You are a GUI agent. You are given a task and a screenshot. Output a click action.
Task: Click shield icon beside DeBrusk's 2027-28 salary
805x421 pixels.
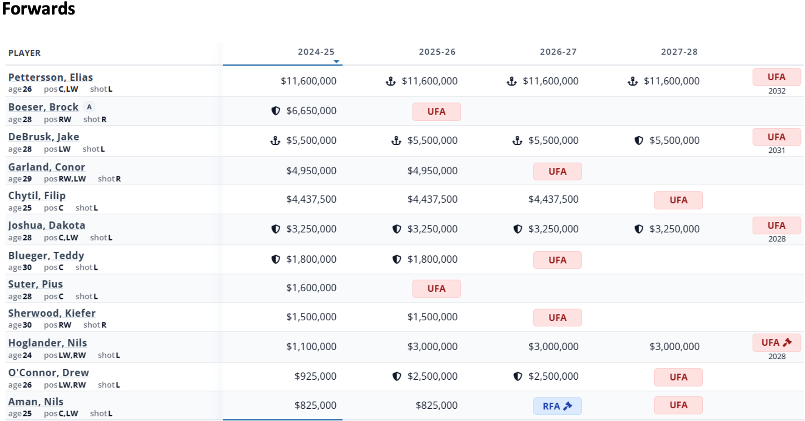(638, 141)
